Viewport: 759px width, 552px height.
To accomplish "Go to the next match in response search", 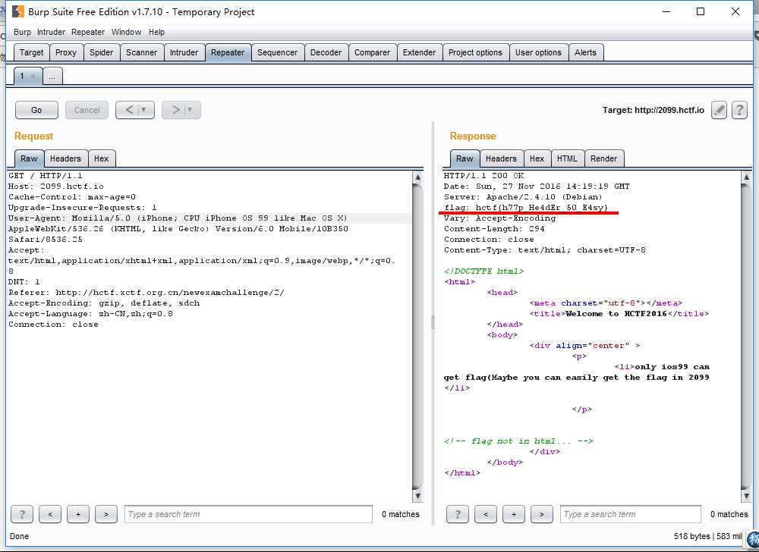I will click(542, 514).
